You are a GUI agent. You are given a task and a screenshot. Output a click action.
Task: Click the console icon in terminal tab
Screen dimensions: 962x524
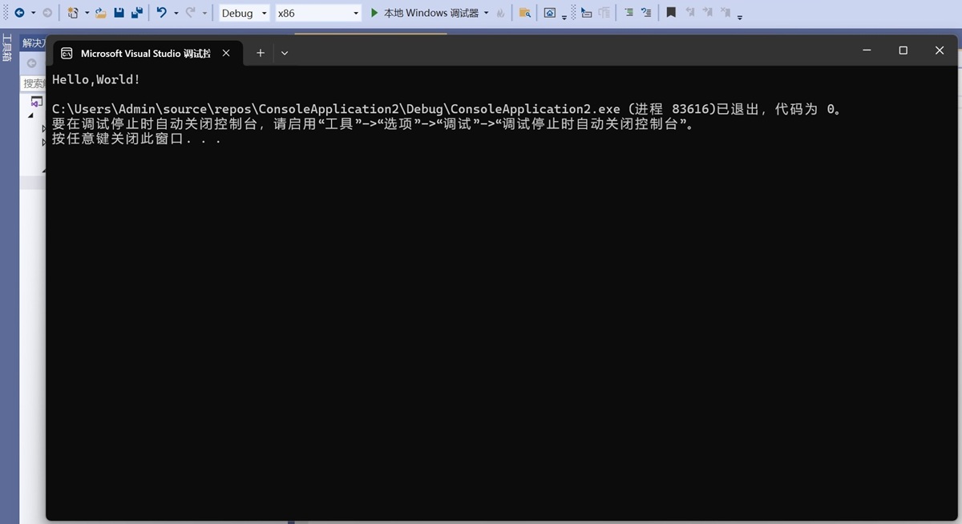[x=67, y=54]
